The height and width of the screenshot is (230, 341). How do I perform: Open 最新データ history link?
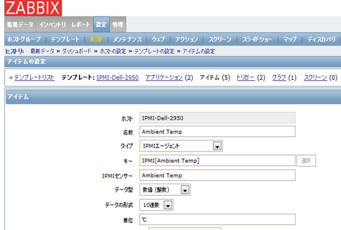pyautogui.click(x=42, y=51)
